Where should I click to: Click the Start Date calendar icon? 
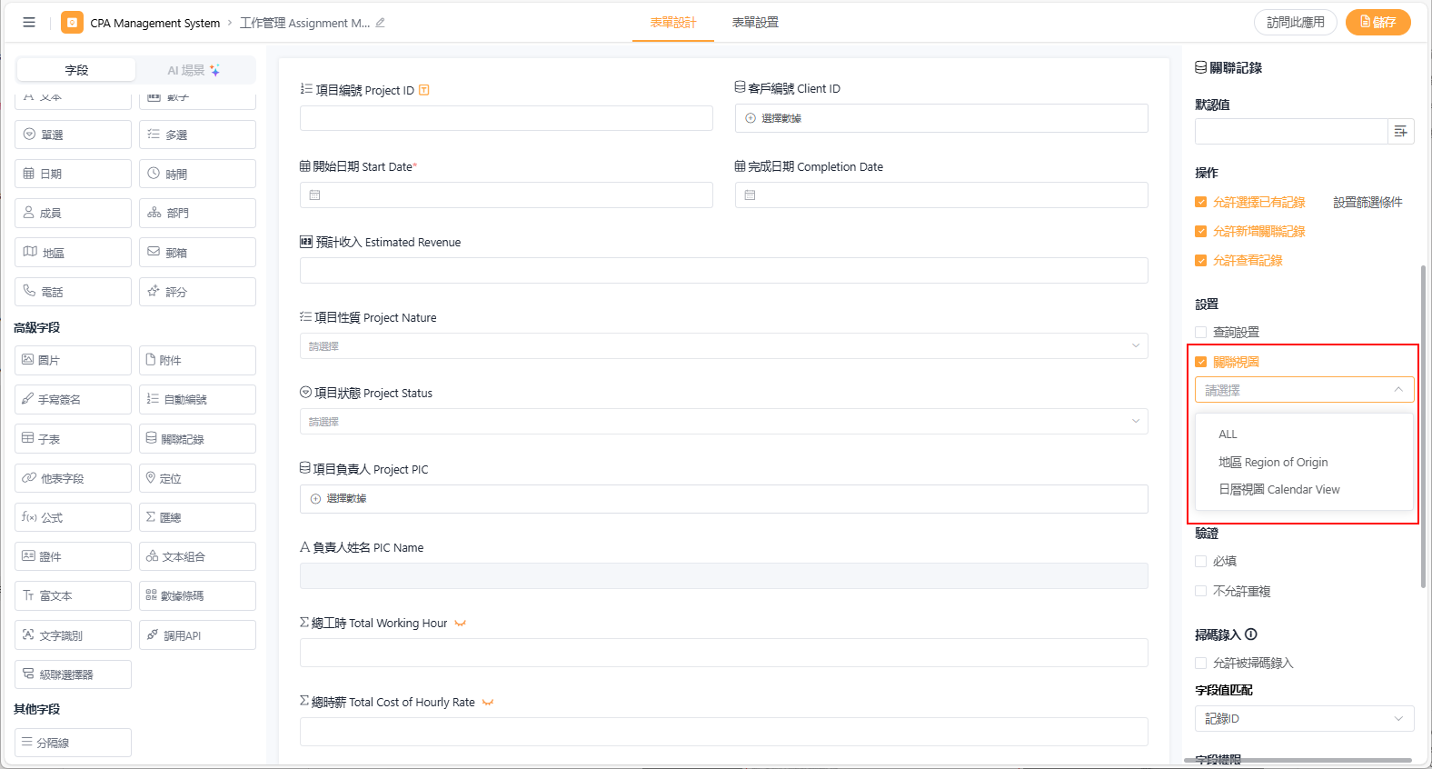click(315, 195)
